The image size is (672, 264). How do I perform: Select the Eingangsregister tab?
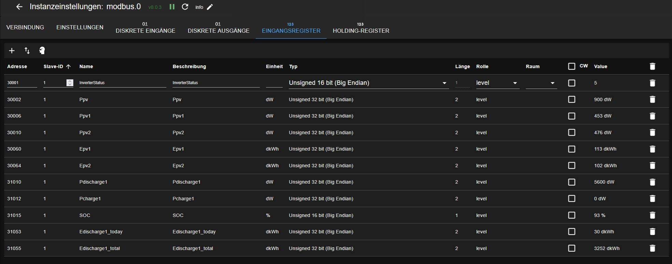tap(291, 28)
